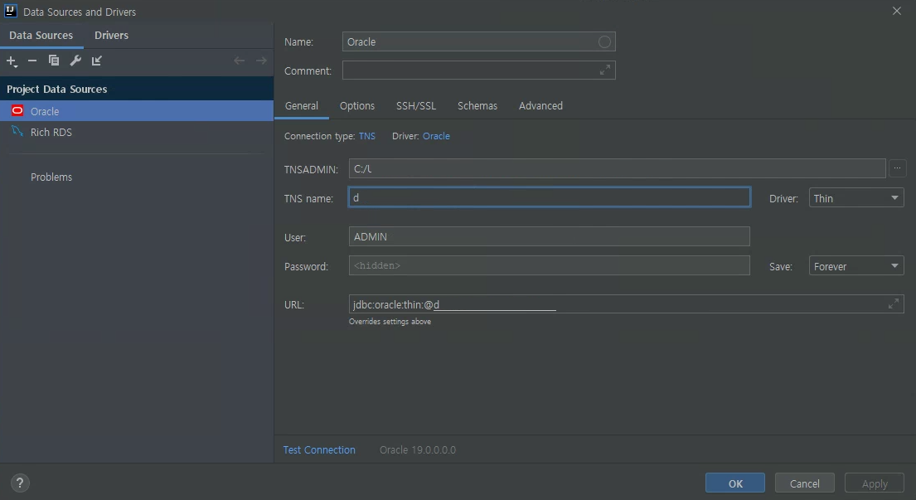Change connection type via TNS link
The image size is (916, 500).
[x=367, y=136]
